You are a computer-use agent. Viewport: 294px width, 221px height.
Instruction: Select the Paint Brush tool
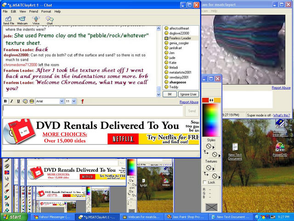point(7,161)
